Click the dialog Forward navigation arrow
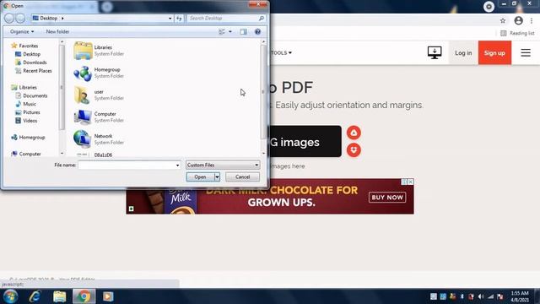 pyautogui.click(x=20, y=19)
